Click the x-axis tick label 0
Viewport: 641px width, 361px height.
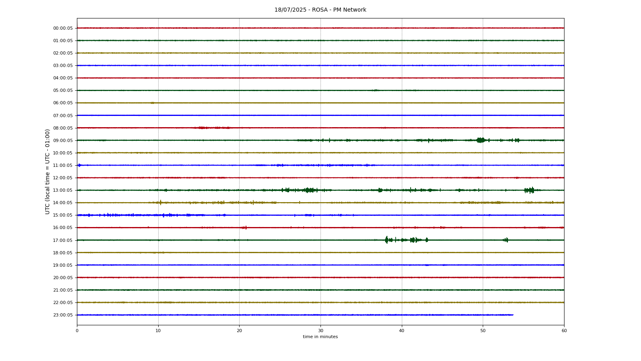tap(77, 331)
